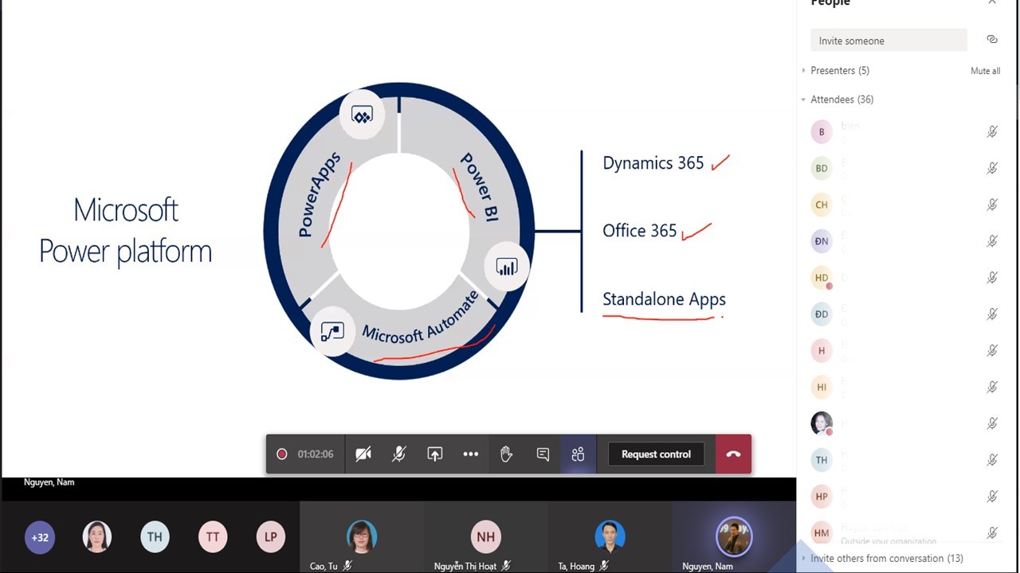Click muted mic icon for attendee HD

992,278
